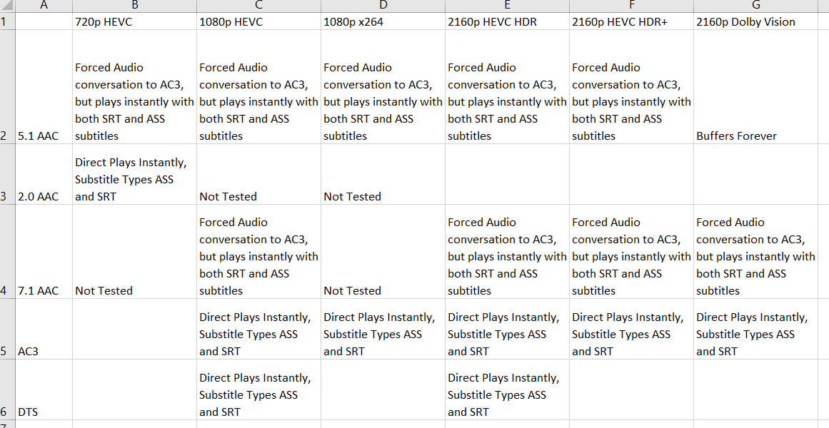Click 2.0 AAC Direct Plays cell under 720p
The width and height of the screenshot is (829, 428).
[x=135, y=174]
